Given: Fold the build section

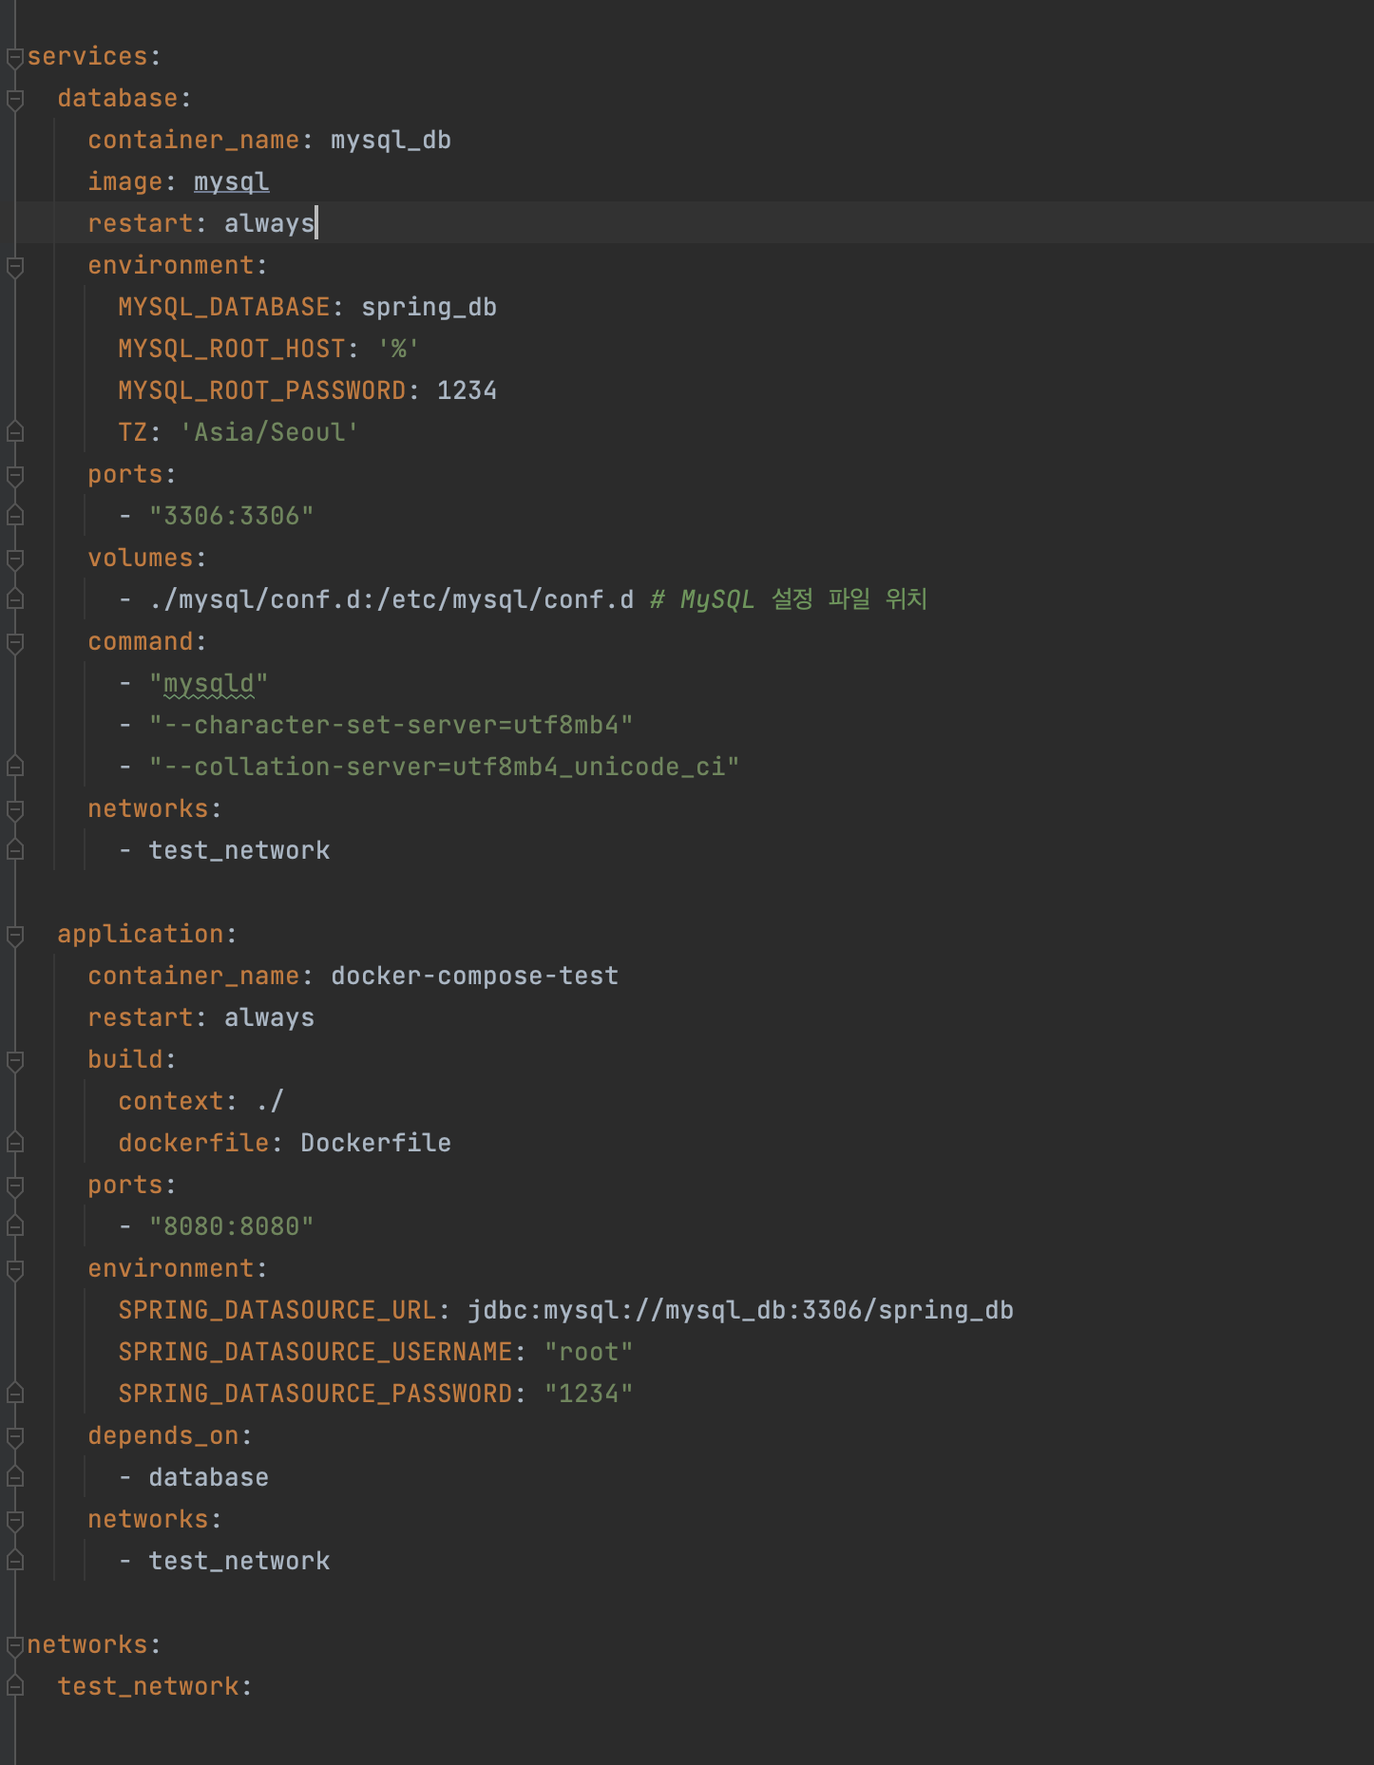Looking at the screenshot, I should (14, 1060).
